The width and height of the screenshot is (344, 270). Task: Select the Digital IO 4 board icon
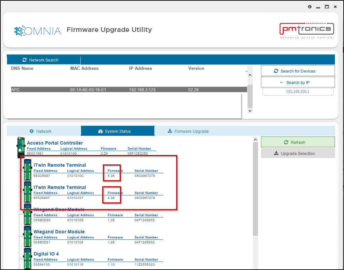click(x=28, y=258)
